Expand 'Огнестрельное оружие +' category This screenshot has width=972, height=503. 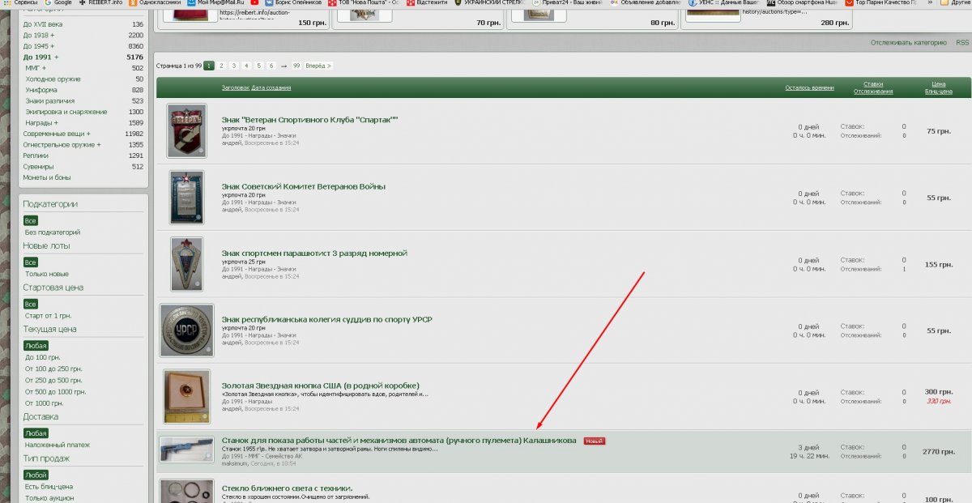(62, 144)
